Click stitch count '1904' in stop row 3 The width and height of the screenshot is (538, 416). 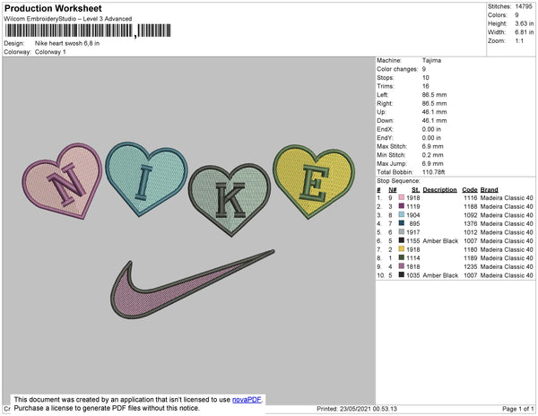click(413, 215)
